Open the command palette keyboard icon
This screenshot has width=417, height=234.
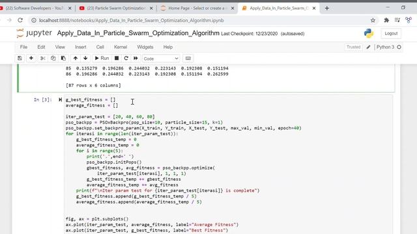(188, 58)
